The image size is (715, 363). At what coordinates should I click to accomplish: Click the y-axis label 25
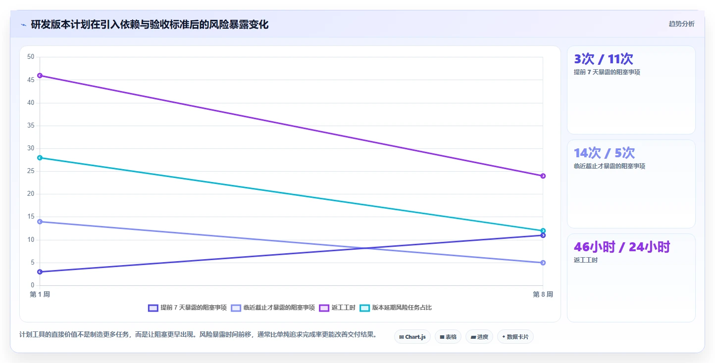(31, 171)
